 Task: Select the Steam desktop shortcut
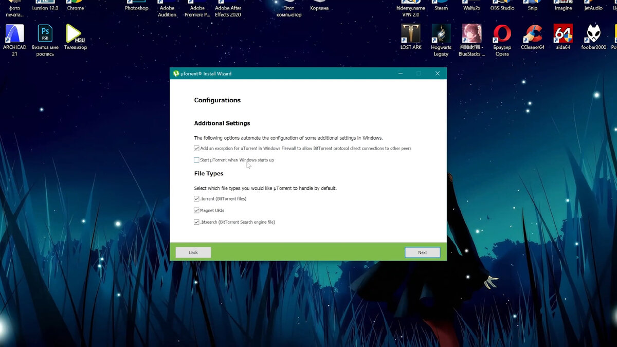coord(441,5)
